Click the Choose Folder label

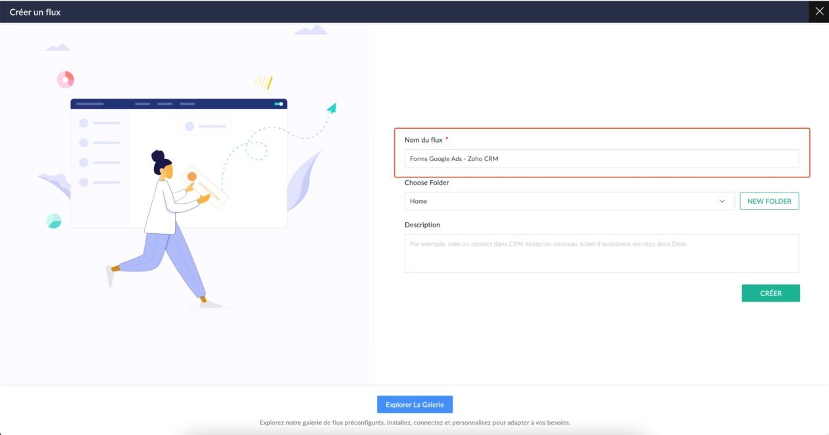[426, 183]
